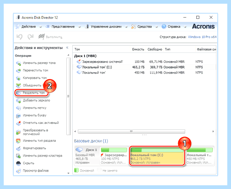
Task: Click the Выполнить checkered flag icon
Action: point(41,36)
